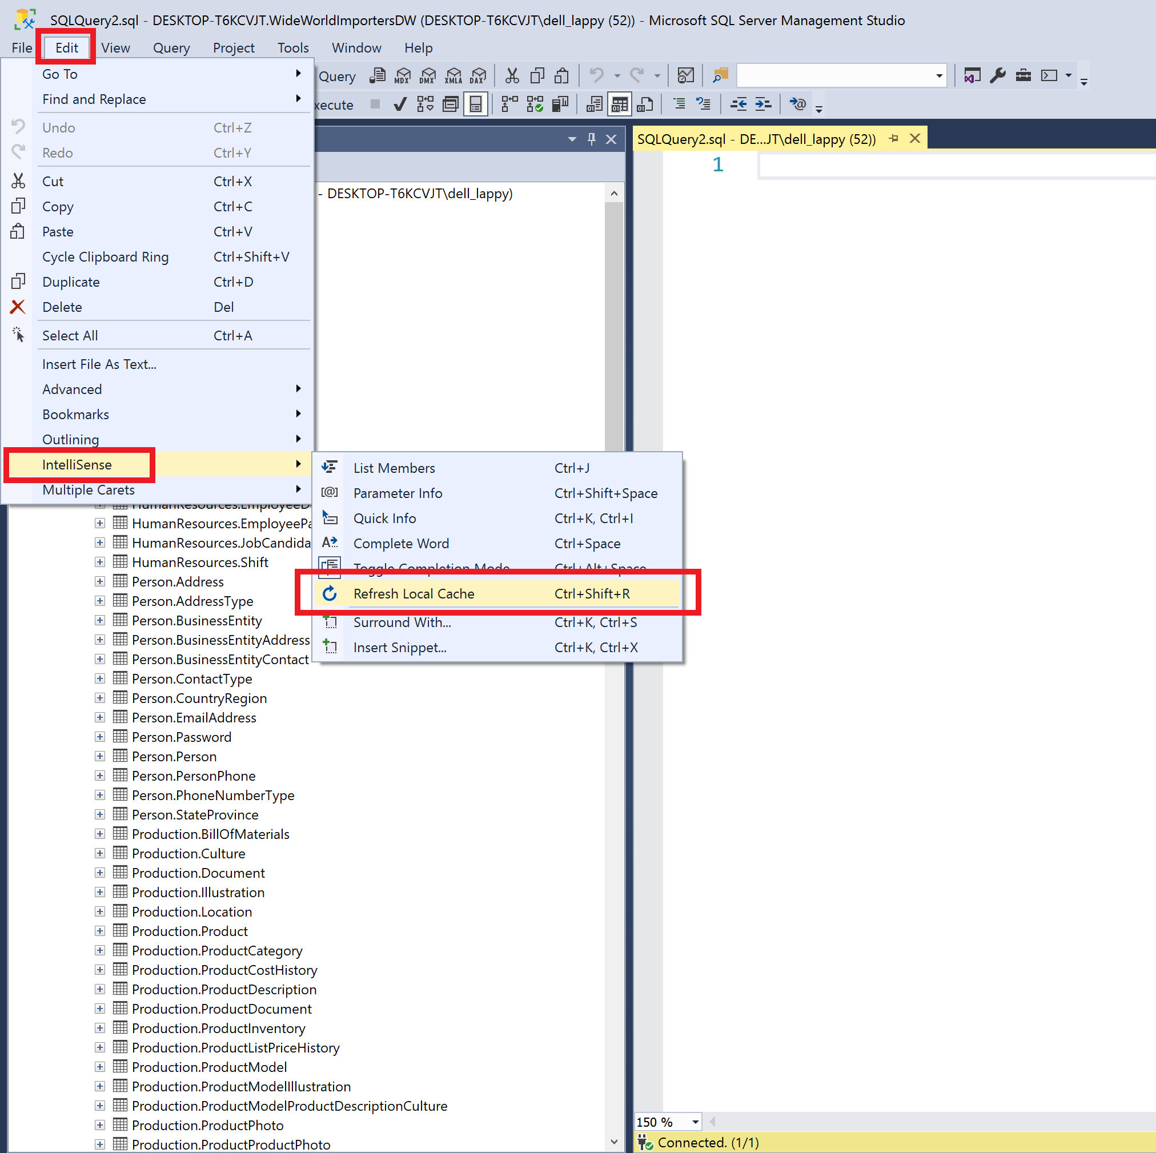Toggle the pin on the SQLQuery2.sql tab

[894, 138]
